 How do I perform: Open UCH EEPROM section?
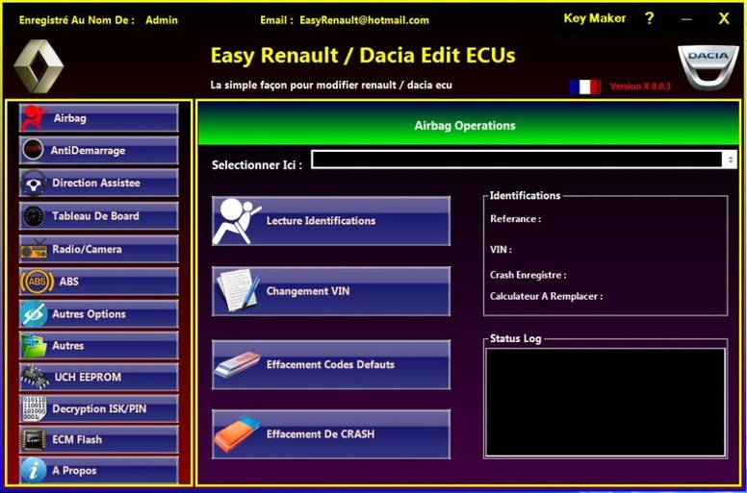coord(98,377)
